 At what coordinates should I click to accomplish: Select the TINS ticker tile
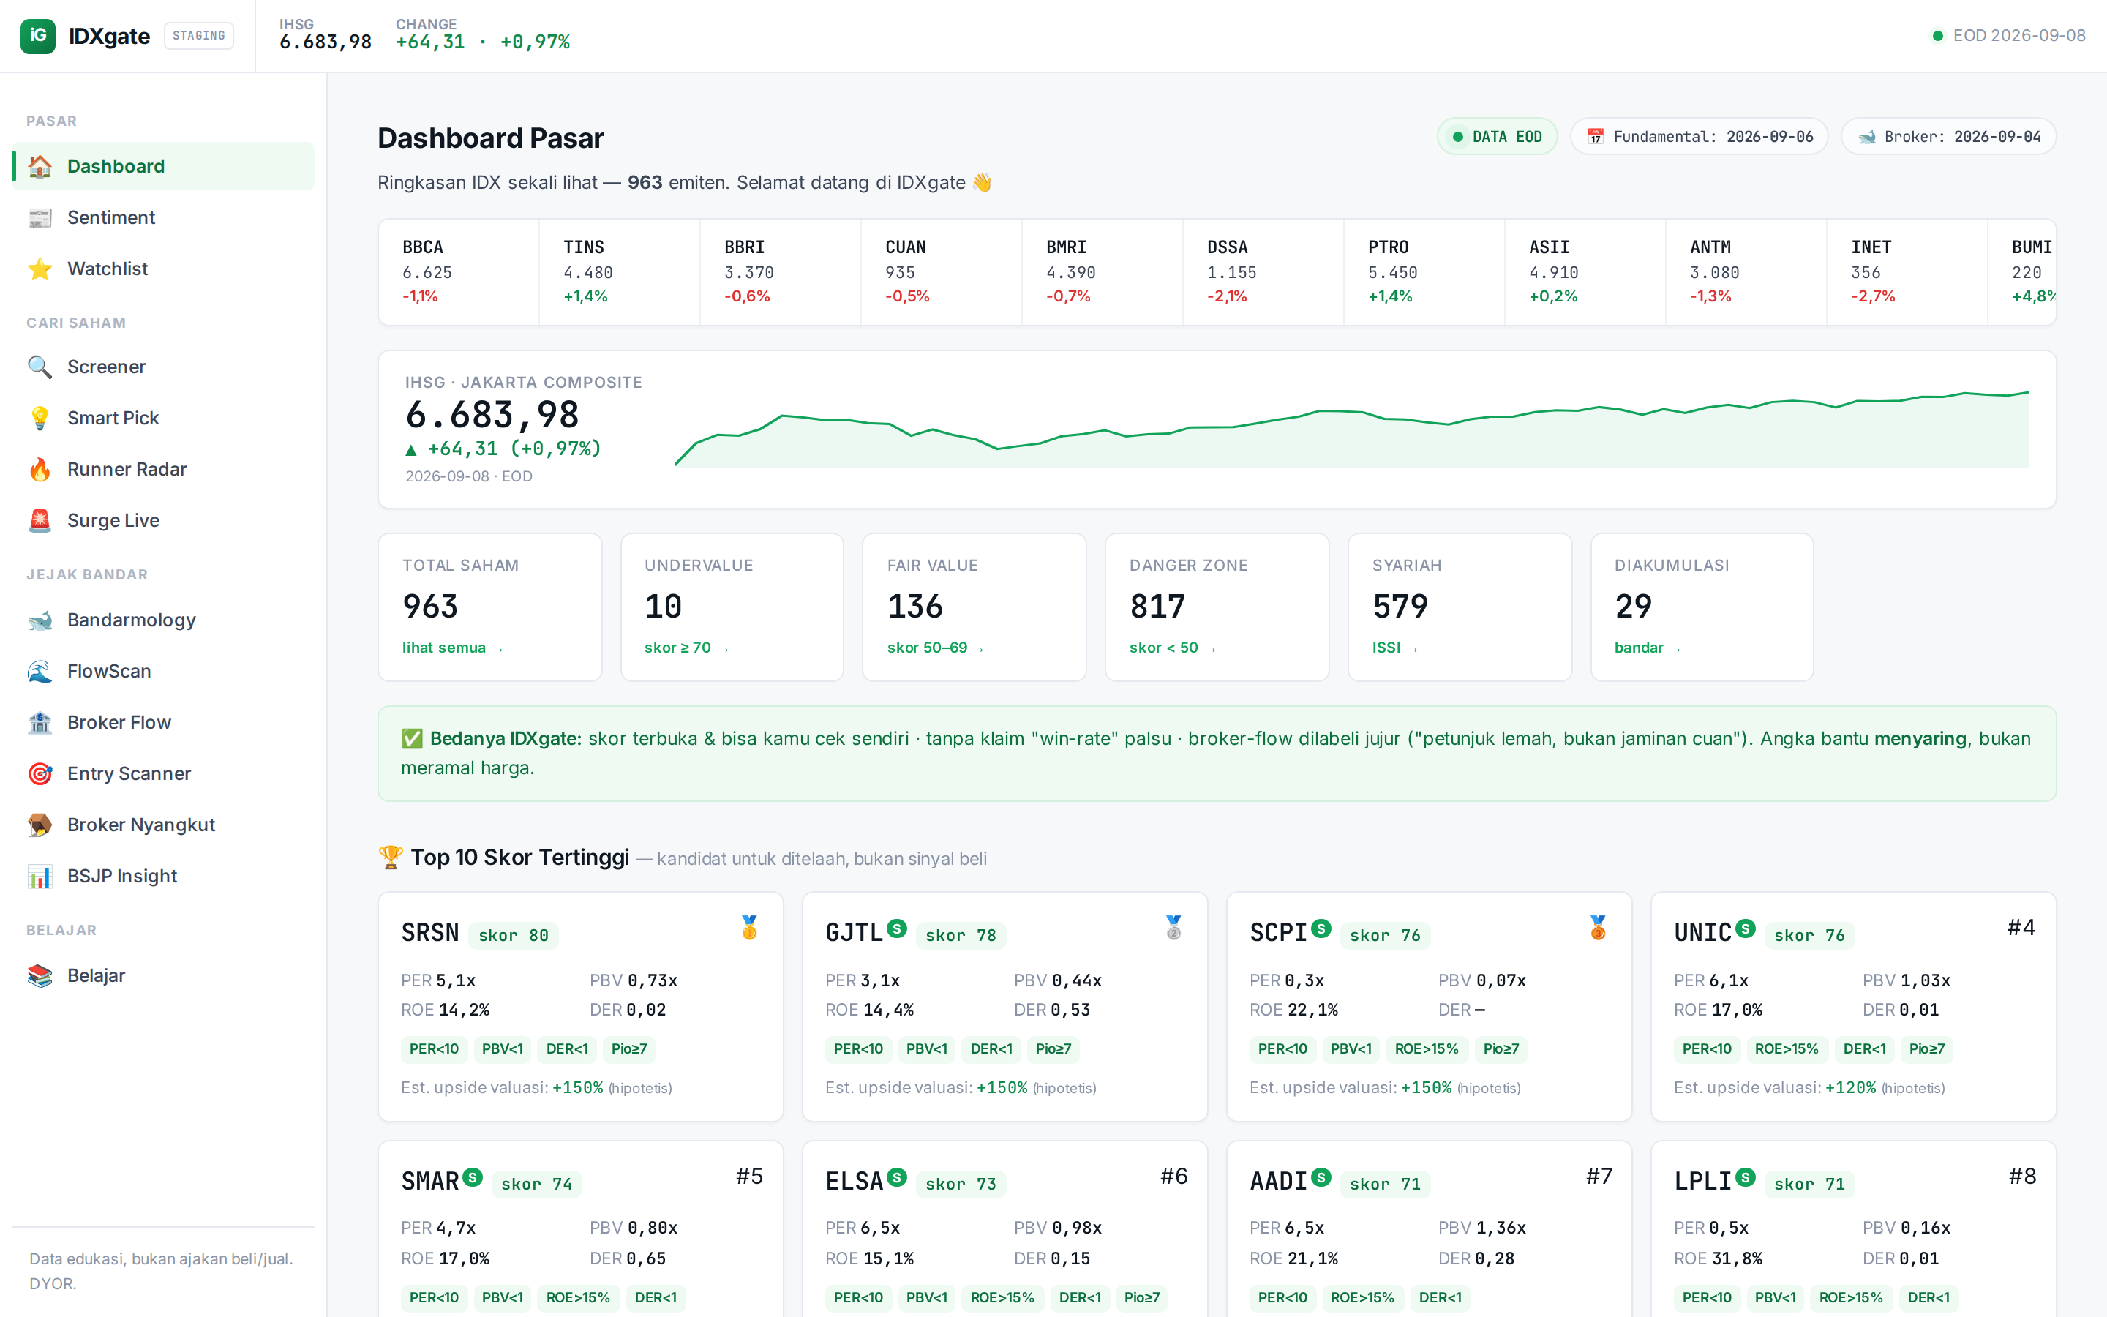coord(620,271)
